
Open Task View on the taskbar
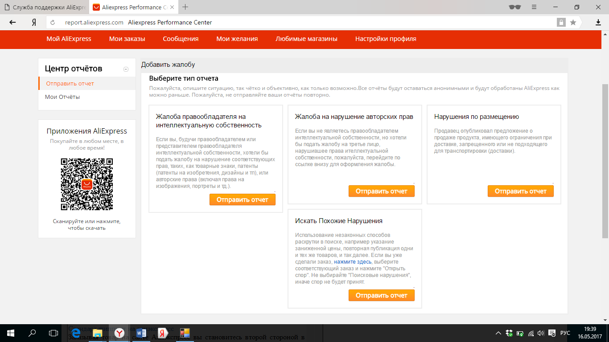[x=53, y=333]
